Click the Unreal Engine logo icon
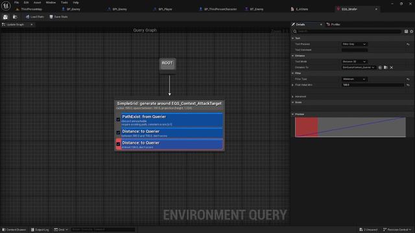415x233 pixels. 6,5
